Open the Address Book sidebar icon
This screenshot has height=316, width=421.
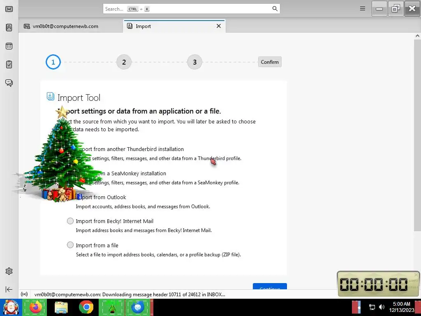(x=9, y=28)
